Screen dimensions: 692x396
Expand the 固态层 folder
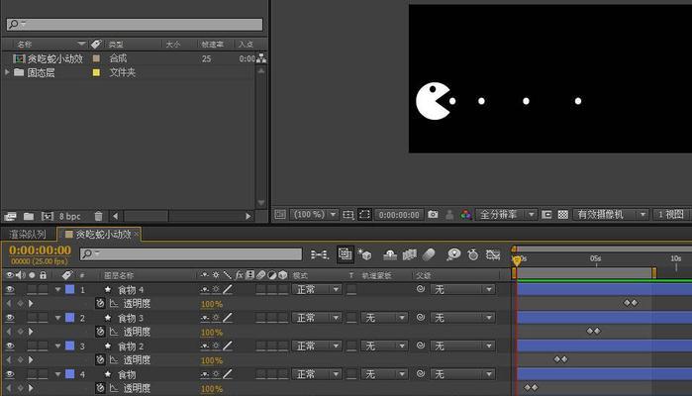(7, 72)
